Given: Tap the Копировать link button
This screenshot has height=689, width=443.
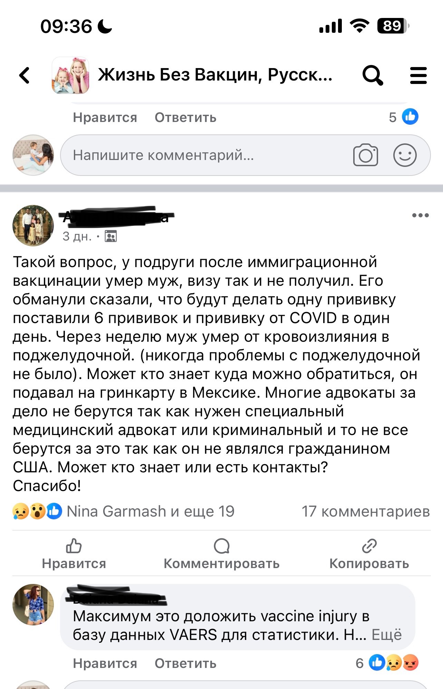Looking at the screenshot, I should (x=369, y=554).
